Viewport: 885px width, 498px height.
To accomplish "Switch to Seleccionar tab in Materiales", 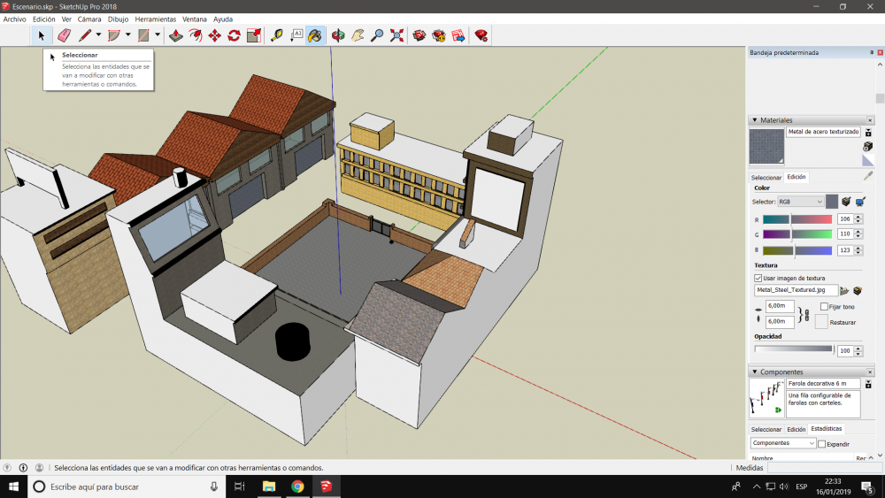I will pos(766,177).
